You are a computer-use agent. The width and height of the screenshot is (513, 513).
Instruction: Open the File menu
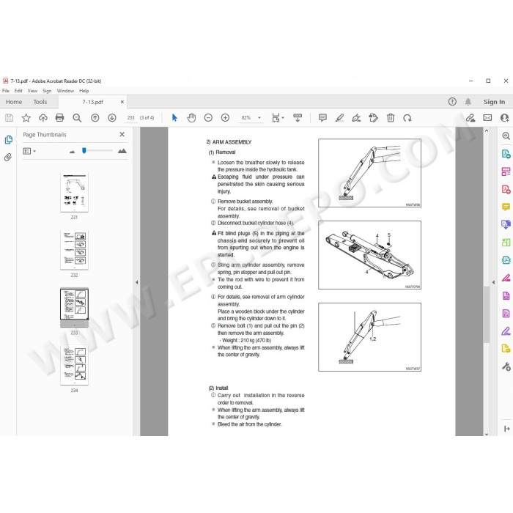[6, 91]
